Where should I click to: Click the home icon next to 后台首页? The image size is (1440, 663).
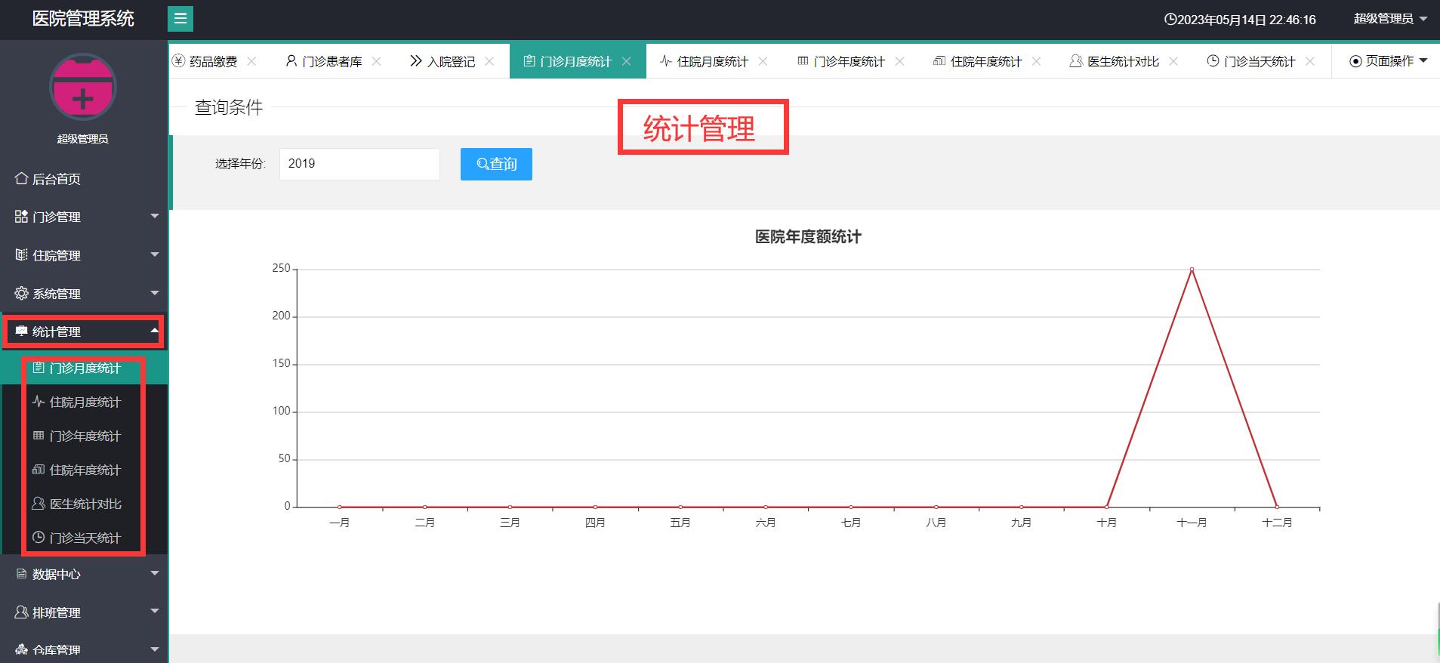pyautogui.click(x=21, y=179)
